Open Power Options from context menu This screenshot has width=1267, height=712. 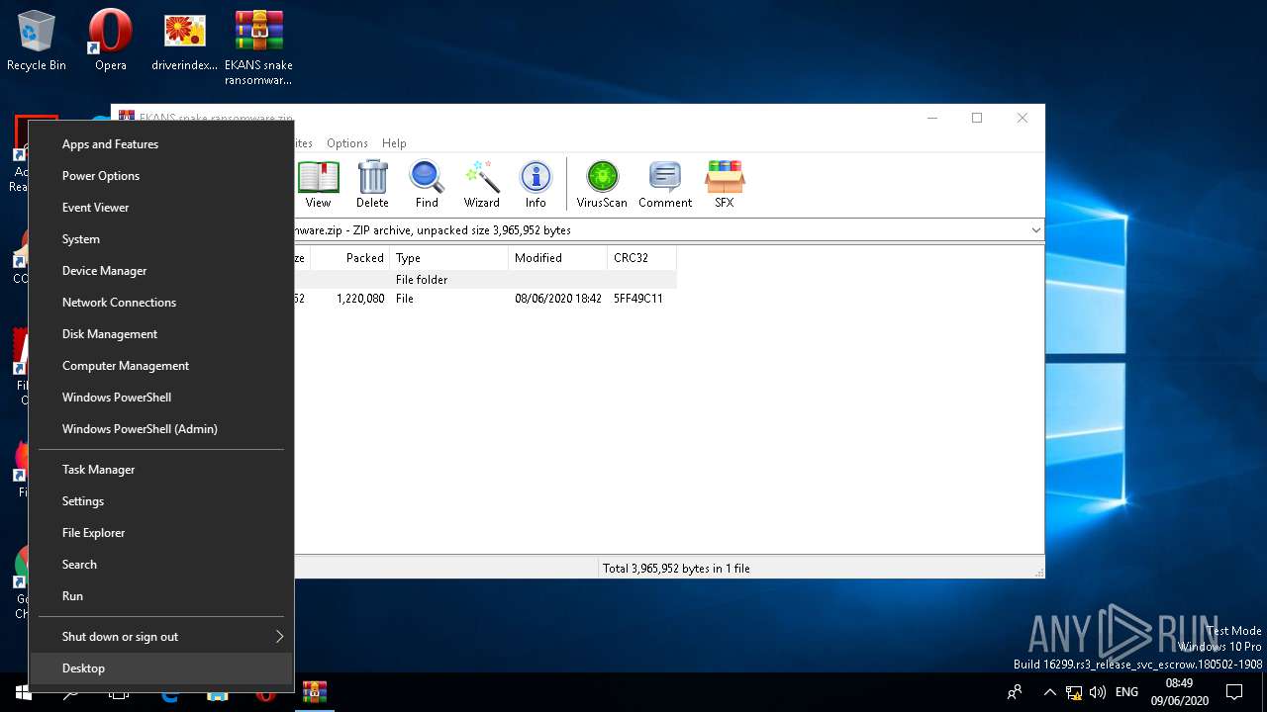[x=161, y=176]
